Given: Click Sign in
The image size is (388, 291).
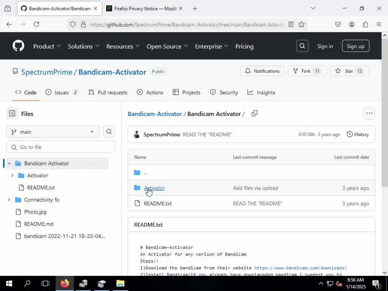Looking at the screenshot, I should (325, 46).
